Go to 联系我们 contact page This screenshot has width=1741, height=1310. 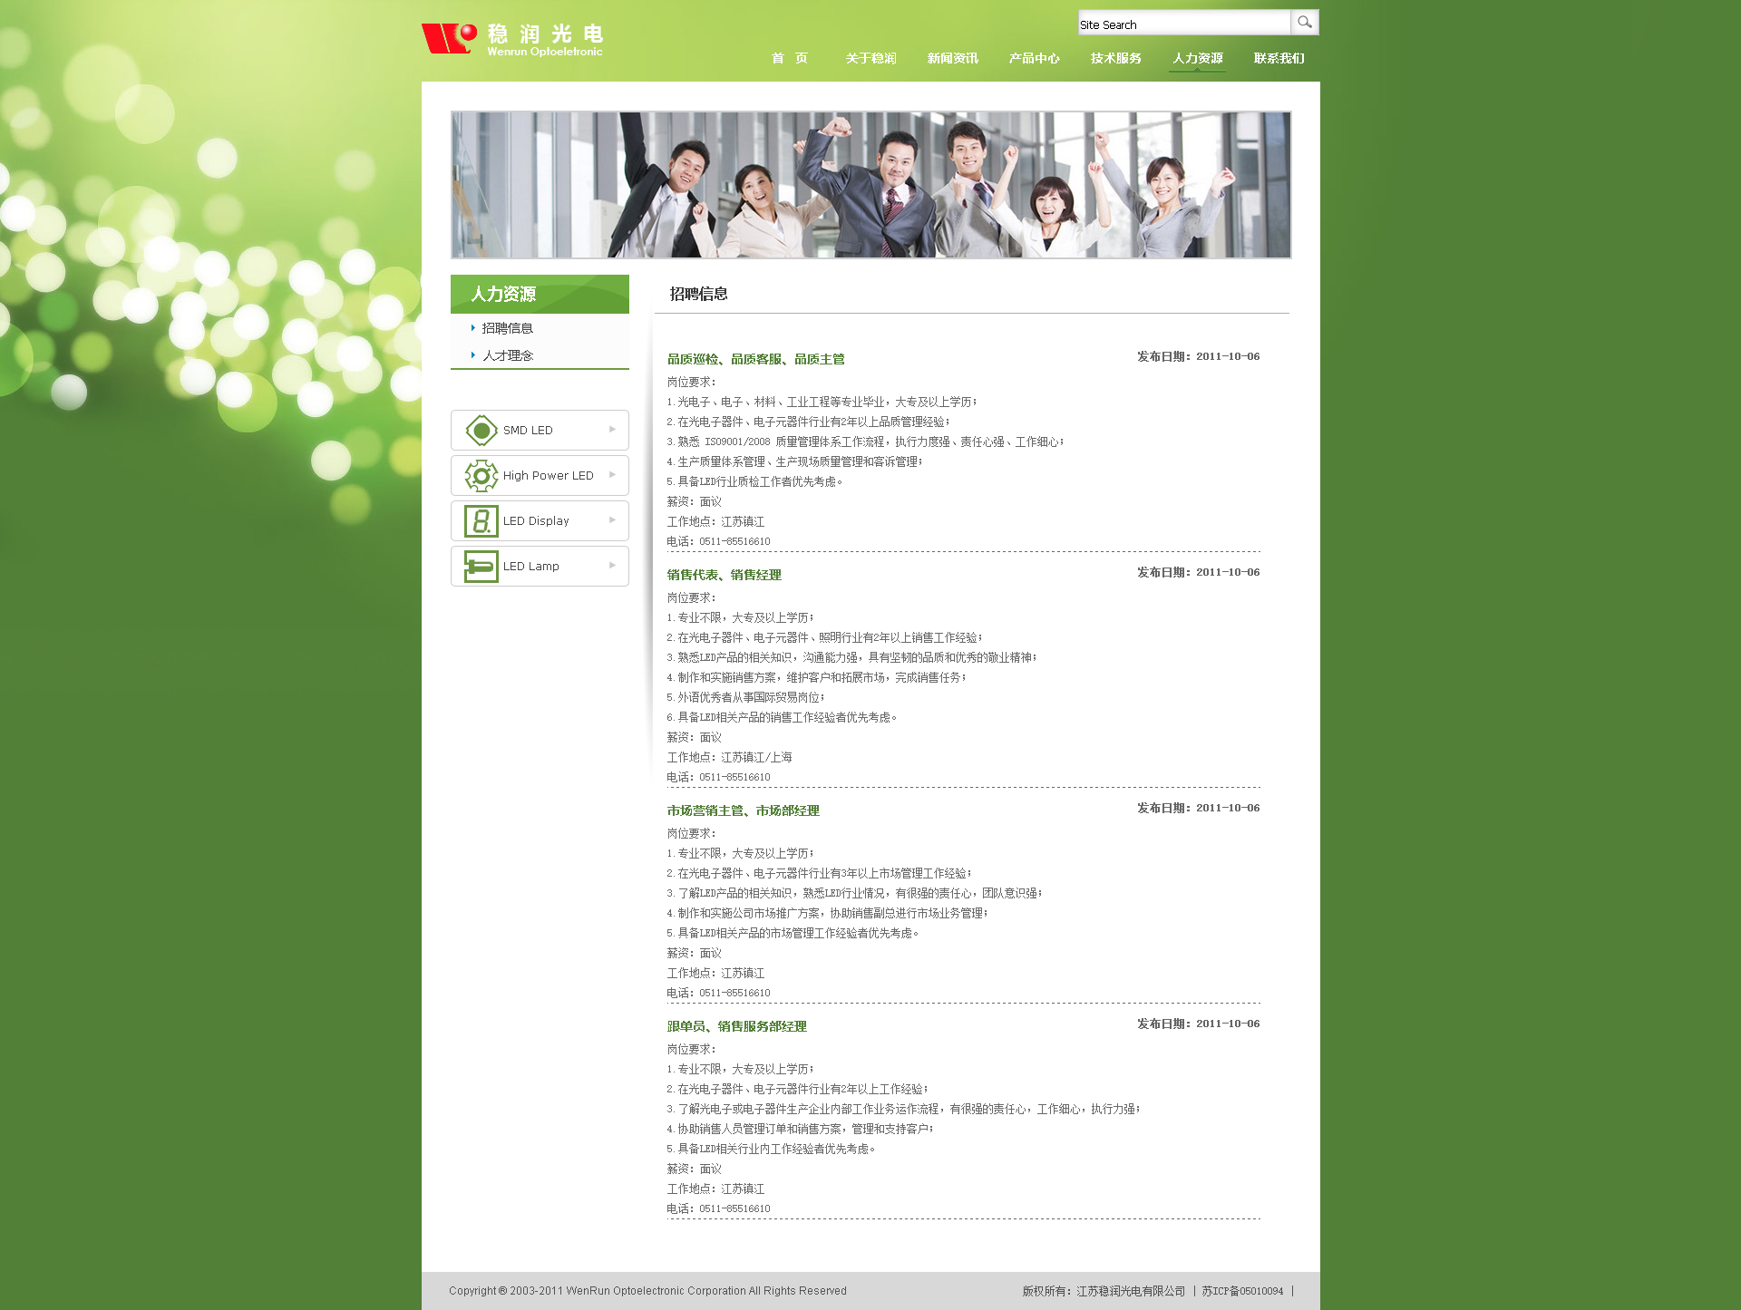point(1279,58)
